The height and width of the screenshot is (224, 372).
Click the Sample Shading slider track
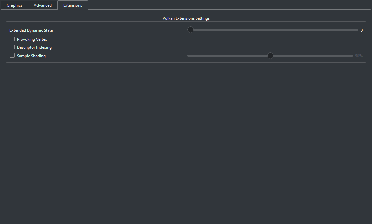[270, 56]
